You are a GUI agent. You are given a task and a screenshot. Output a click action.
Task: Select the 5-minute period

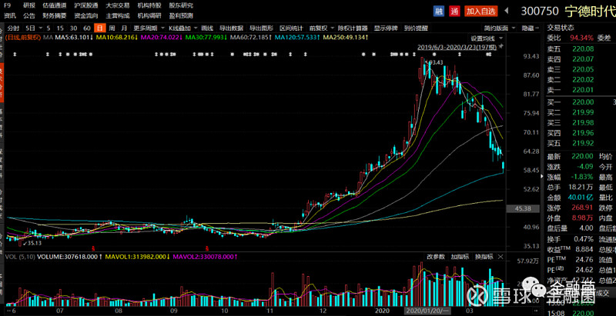tap(49, 28)
